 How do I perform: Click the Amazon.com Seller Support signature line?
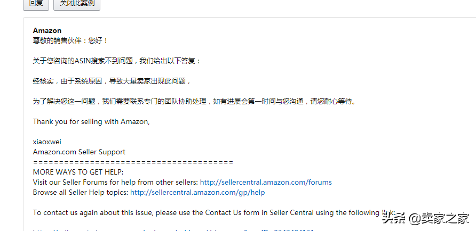79,152
